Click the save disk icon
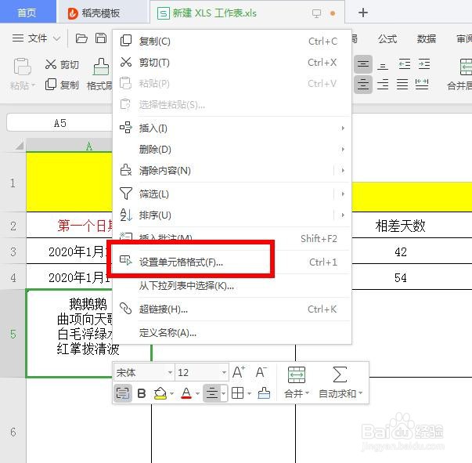The height and width of the screenshot is (463, 472). click(x=101, y=38)
